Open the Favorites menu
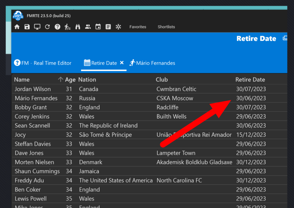This screenshot has width=294, height=208. [138, 27]
